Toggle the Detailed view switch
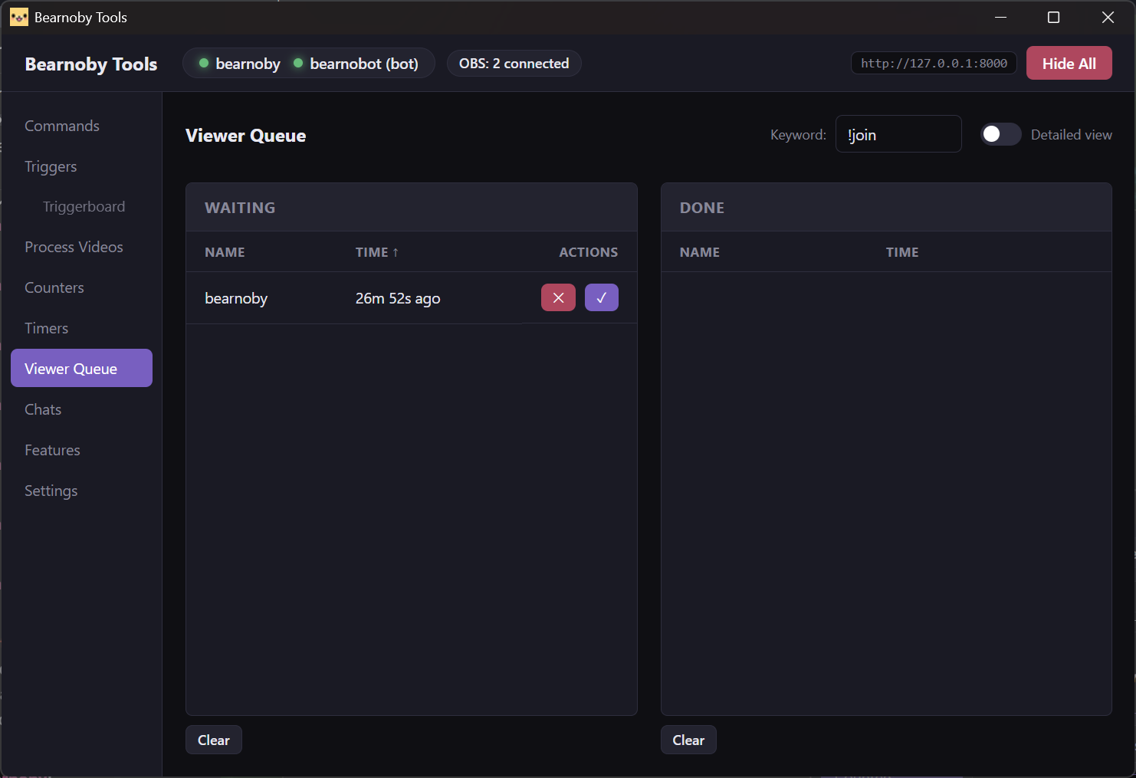This screenshot has width=1136, height=778. point(1001,134)
